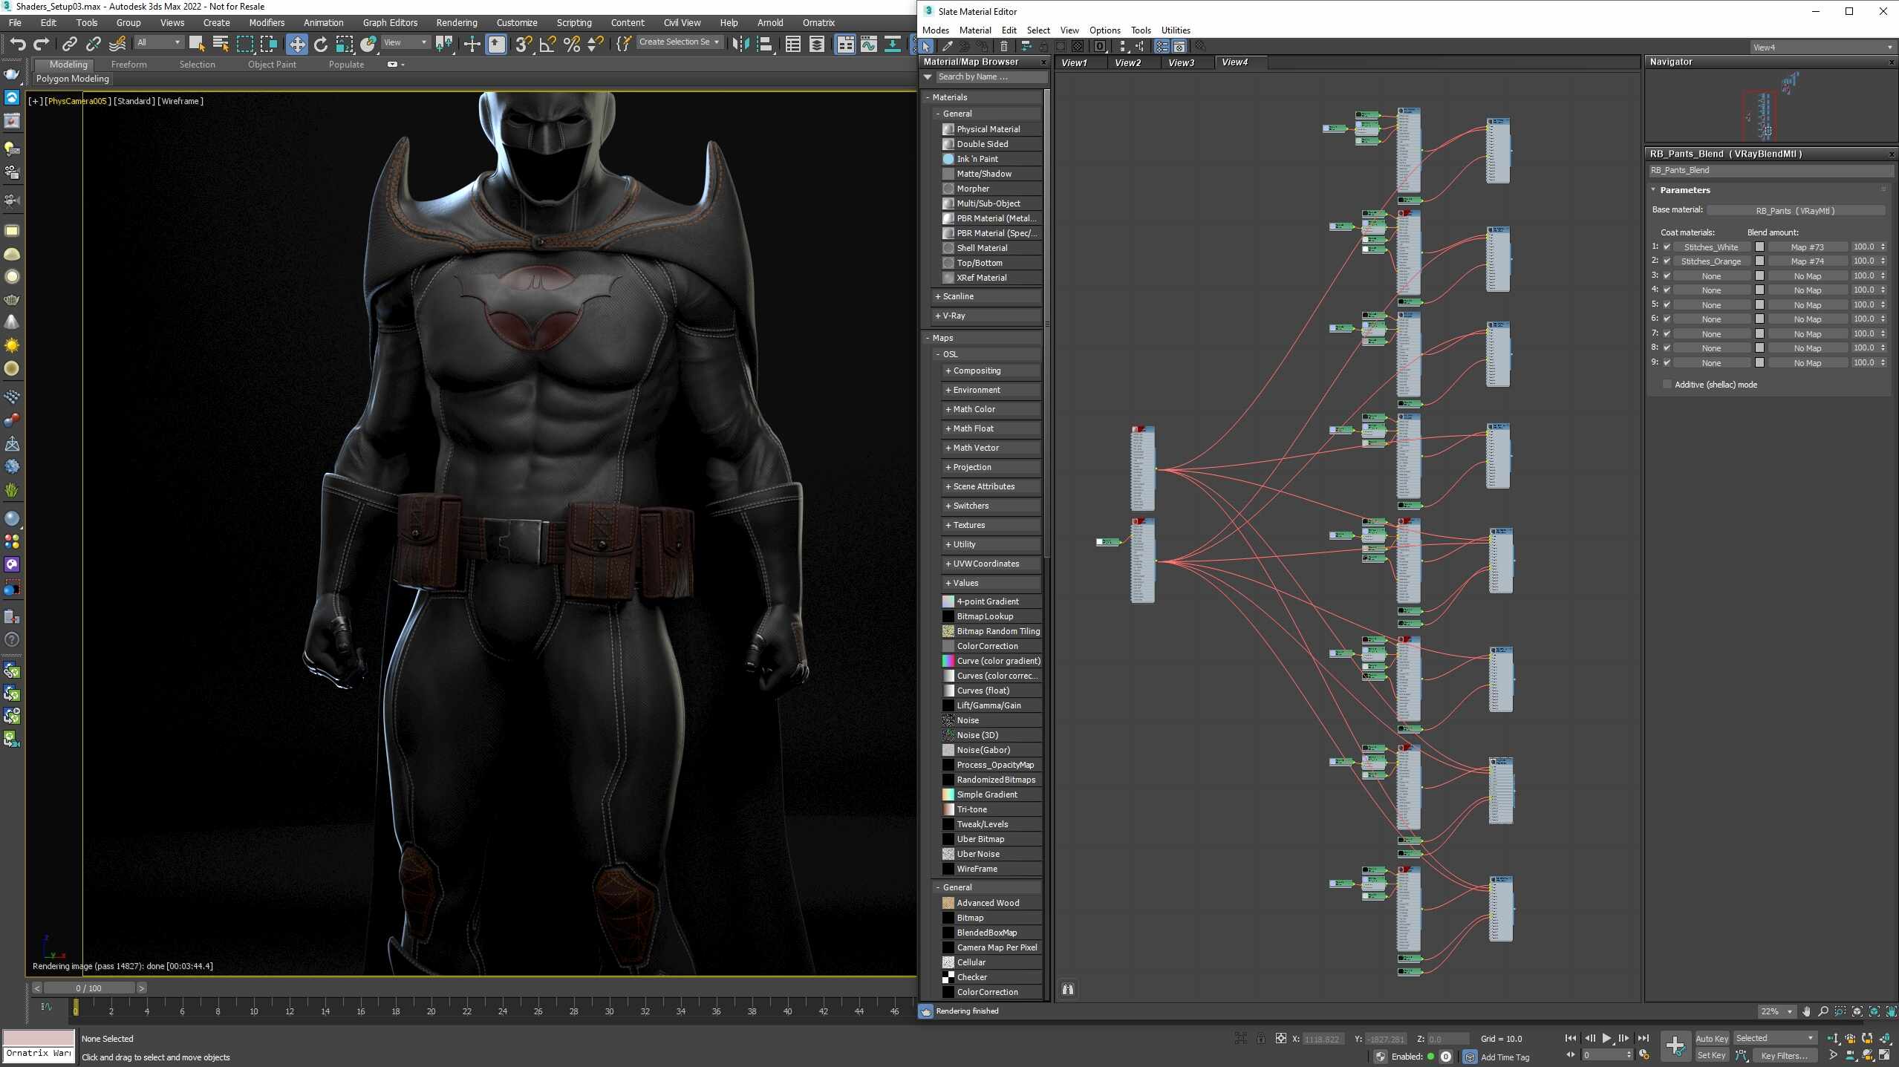Open Slate editor Utilities menu
The width and height of the screenshot is (1899, 1067).
(x=1175, y=30)
